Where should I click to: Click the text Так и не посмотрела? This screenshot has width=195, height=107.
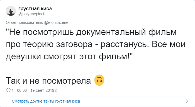coord(48,81)
